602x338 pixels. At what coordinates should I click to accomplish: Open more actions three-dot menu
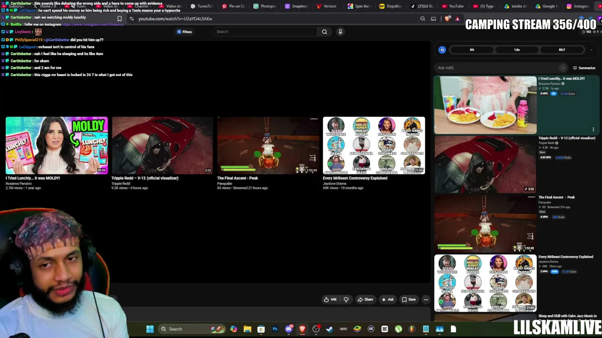click(426, 300)
